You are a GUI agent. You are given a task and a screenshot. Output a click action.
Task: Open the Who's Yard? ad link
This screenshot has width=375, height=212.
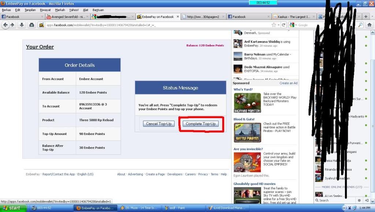[243, 89]
